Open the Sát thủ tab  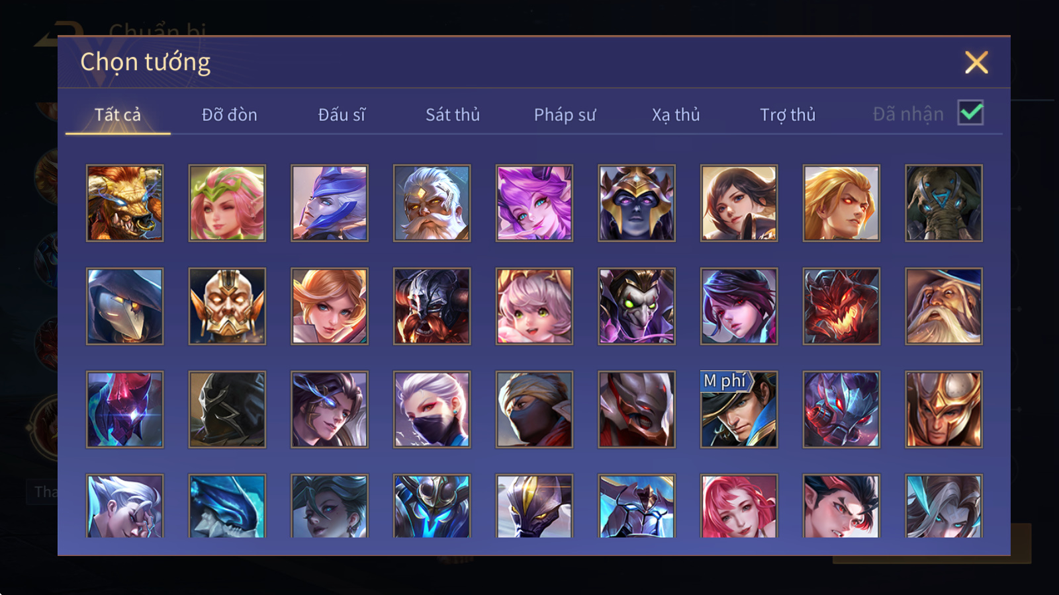click(453, 115)
